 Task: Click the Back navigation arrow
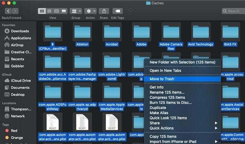point(8,11)
